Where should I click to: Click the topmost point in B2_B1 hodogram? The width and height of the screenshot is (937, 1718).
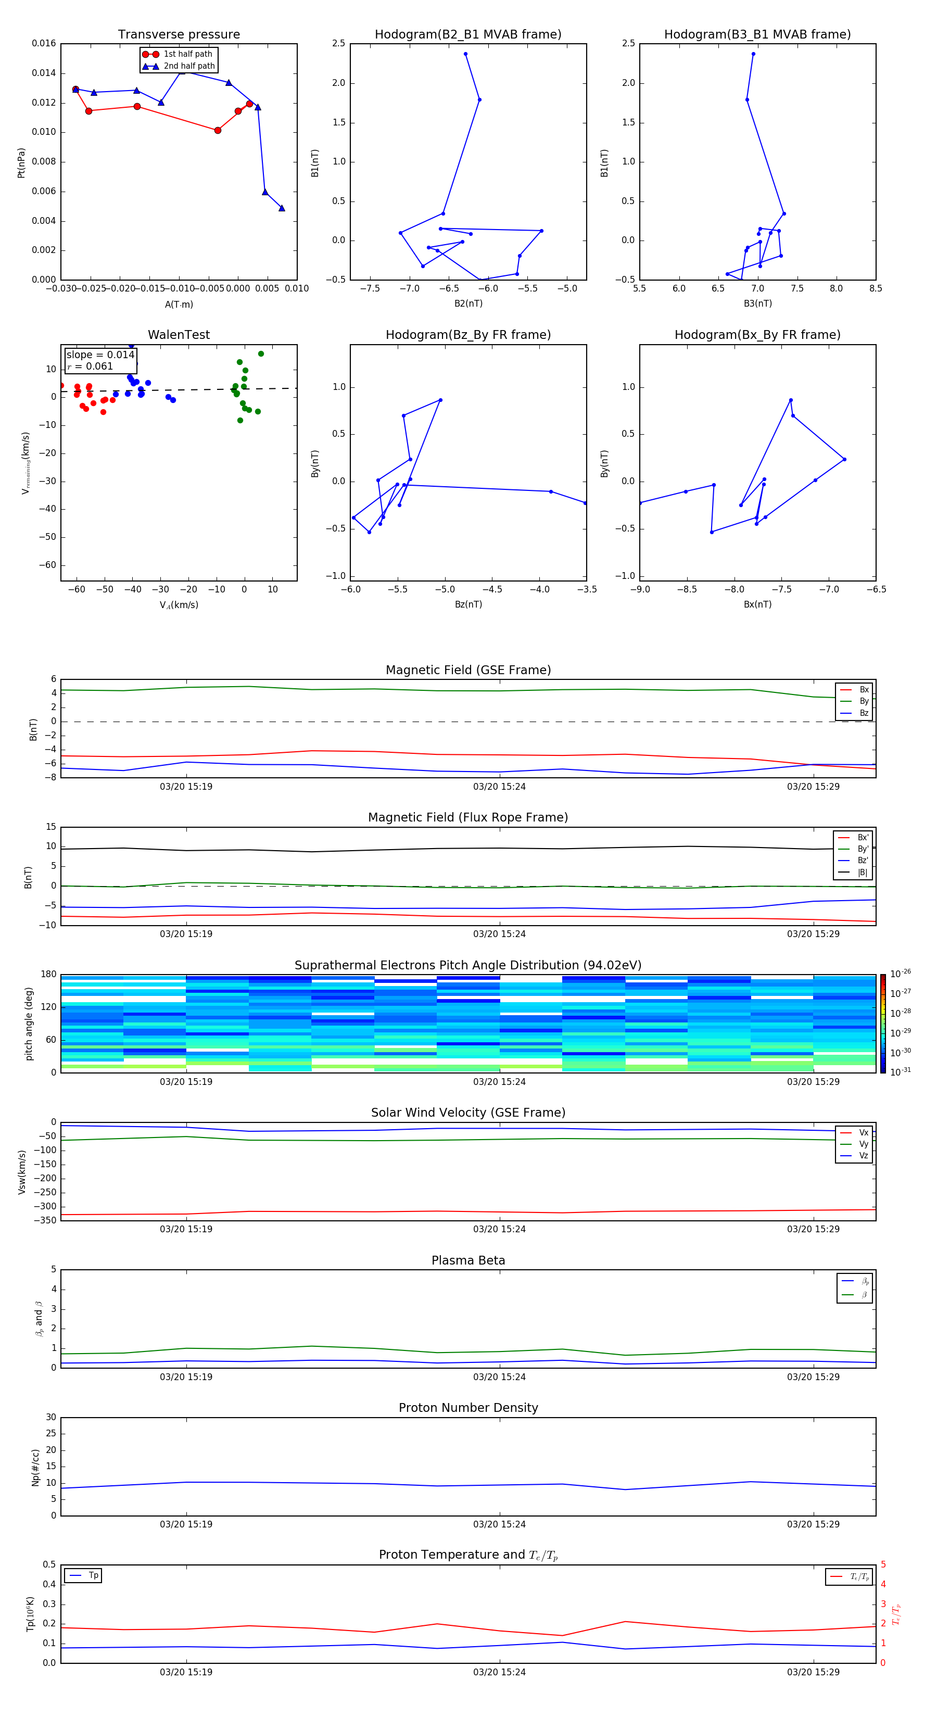tap(465, 54)
